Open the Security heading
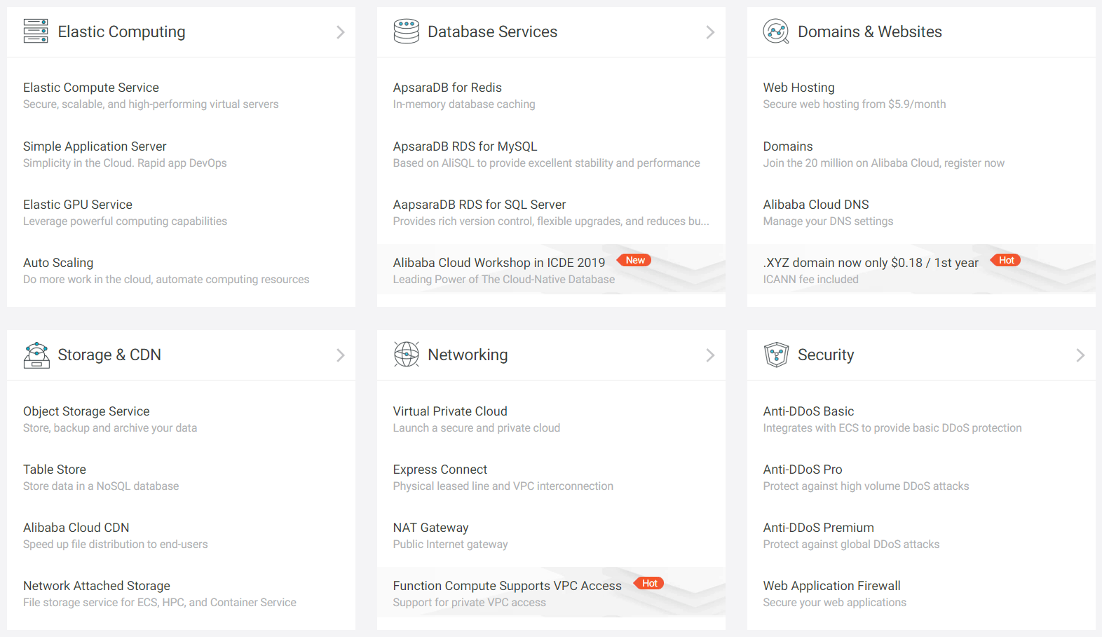This screenshot has width=1102, height=637. click(x=826, y=355)
